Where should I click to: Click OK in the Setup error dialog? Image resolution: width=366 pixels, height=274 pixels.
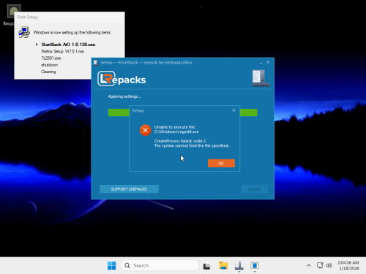pyautogui.click(x=221, y=163)
